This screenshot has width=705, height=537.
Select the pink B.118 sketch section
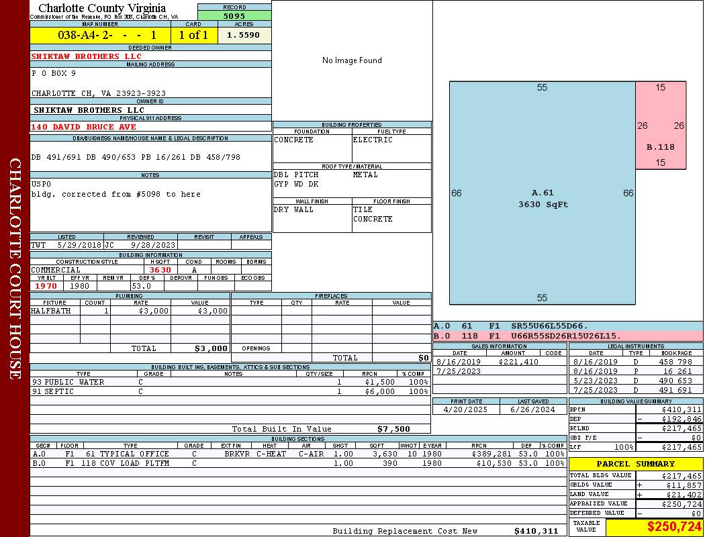point(661,126)
